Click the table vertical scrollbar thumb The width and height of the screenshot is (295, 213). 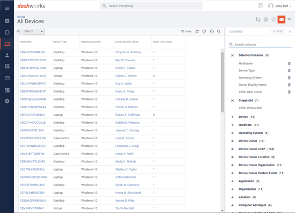(222, 82)
